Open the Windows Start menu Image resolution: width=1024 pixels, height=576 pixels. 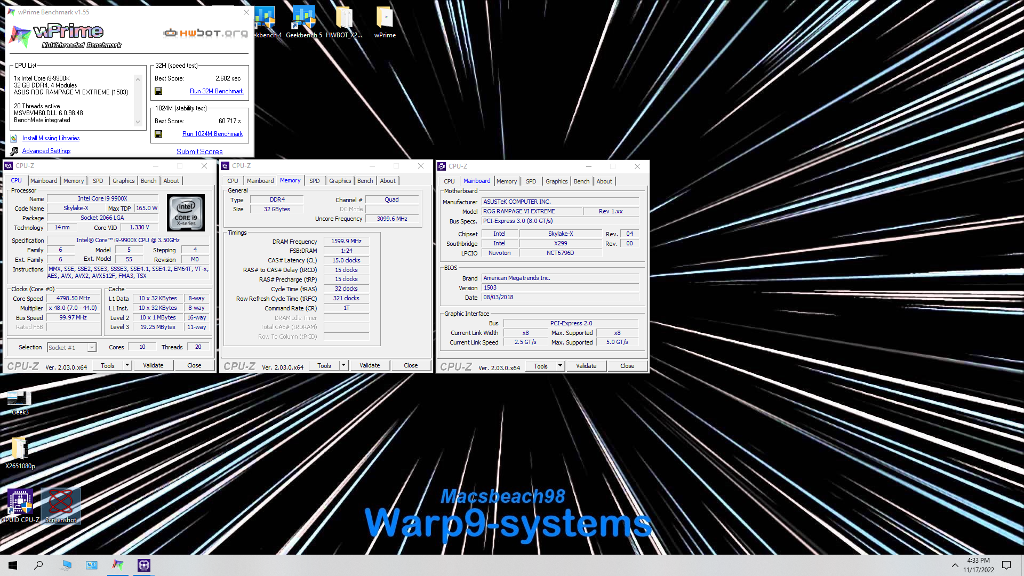point(13,565)
